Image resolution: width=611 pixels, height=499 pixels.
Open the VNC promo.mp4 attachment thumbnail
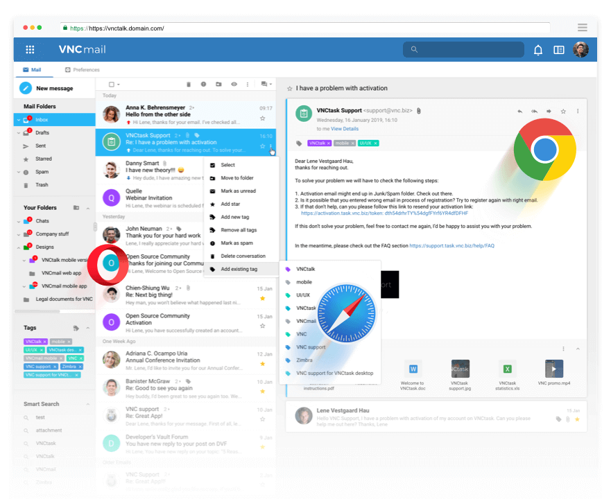coord(553,369)
